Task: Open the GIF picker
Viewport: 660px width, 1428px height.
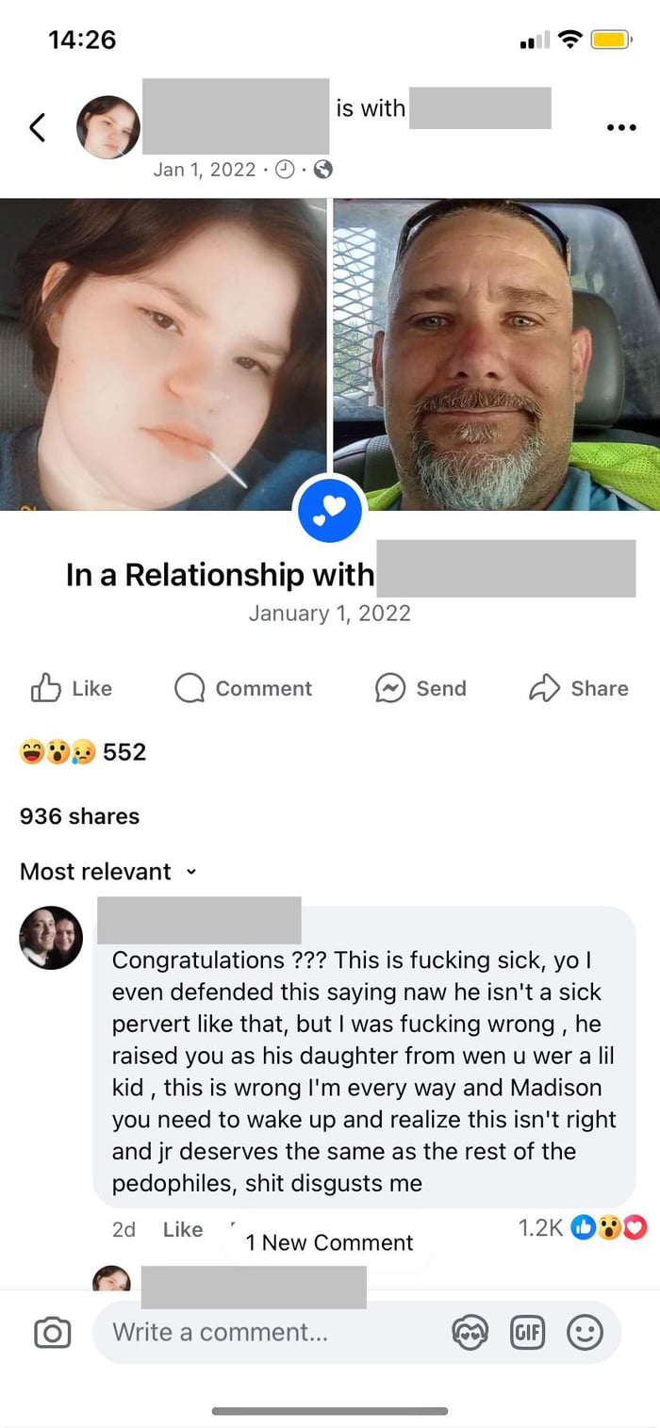Action: 527,1333
